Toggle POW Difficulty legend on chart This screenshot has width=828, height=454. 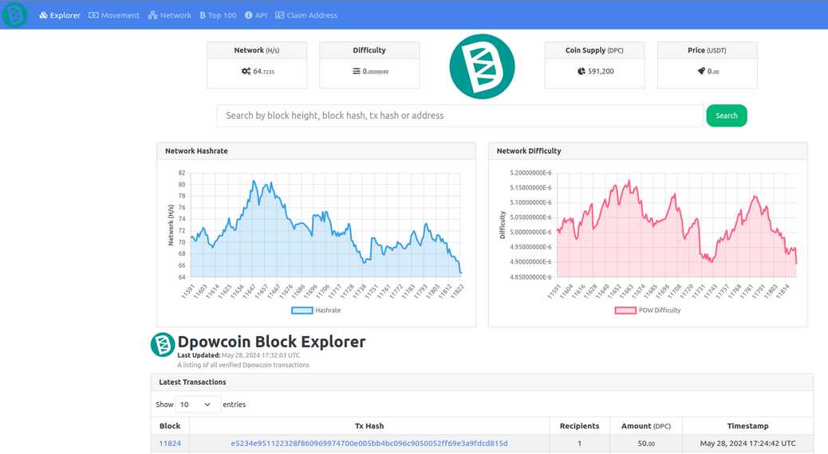coord(648,310)
